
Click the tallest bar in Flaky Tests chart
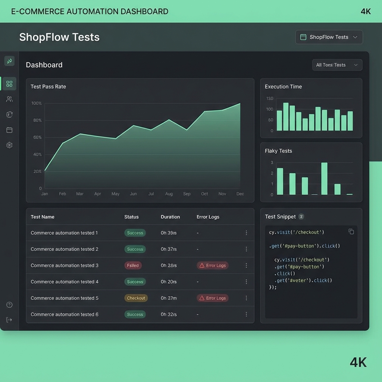coord(324,178)
